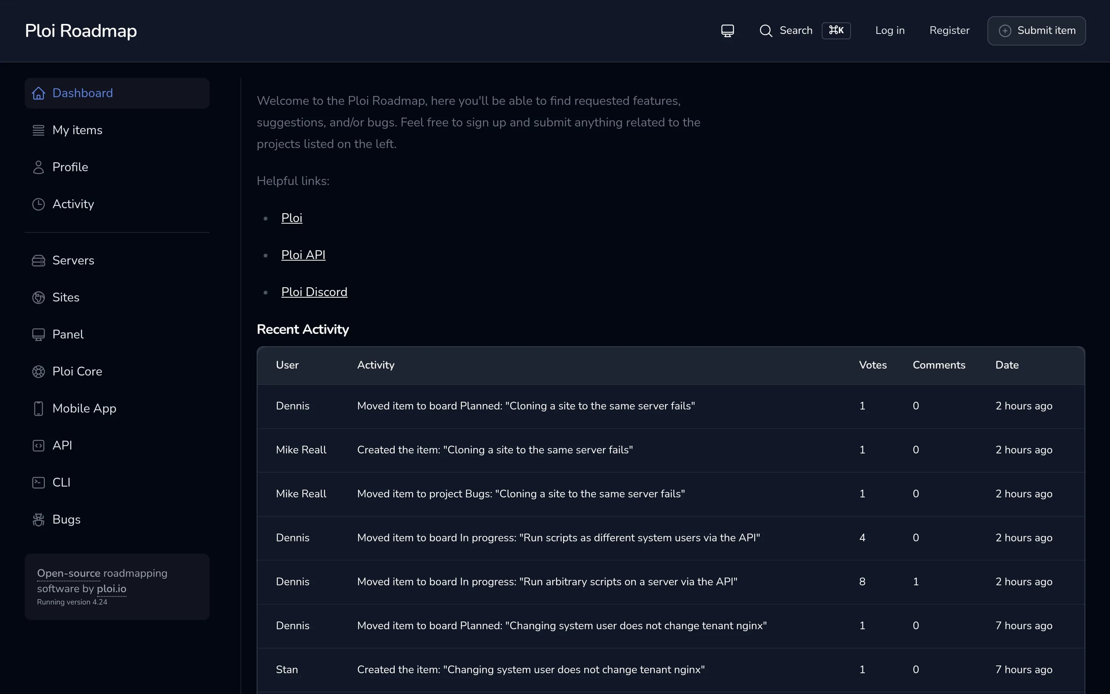Click the ploi.io link

pos(111,589)
